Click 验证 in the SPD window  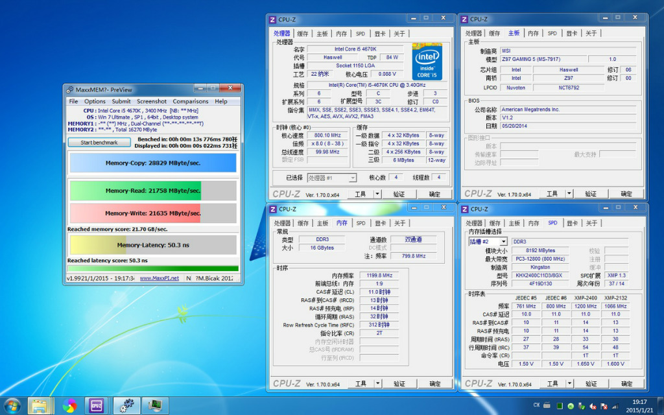point(591,384)
